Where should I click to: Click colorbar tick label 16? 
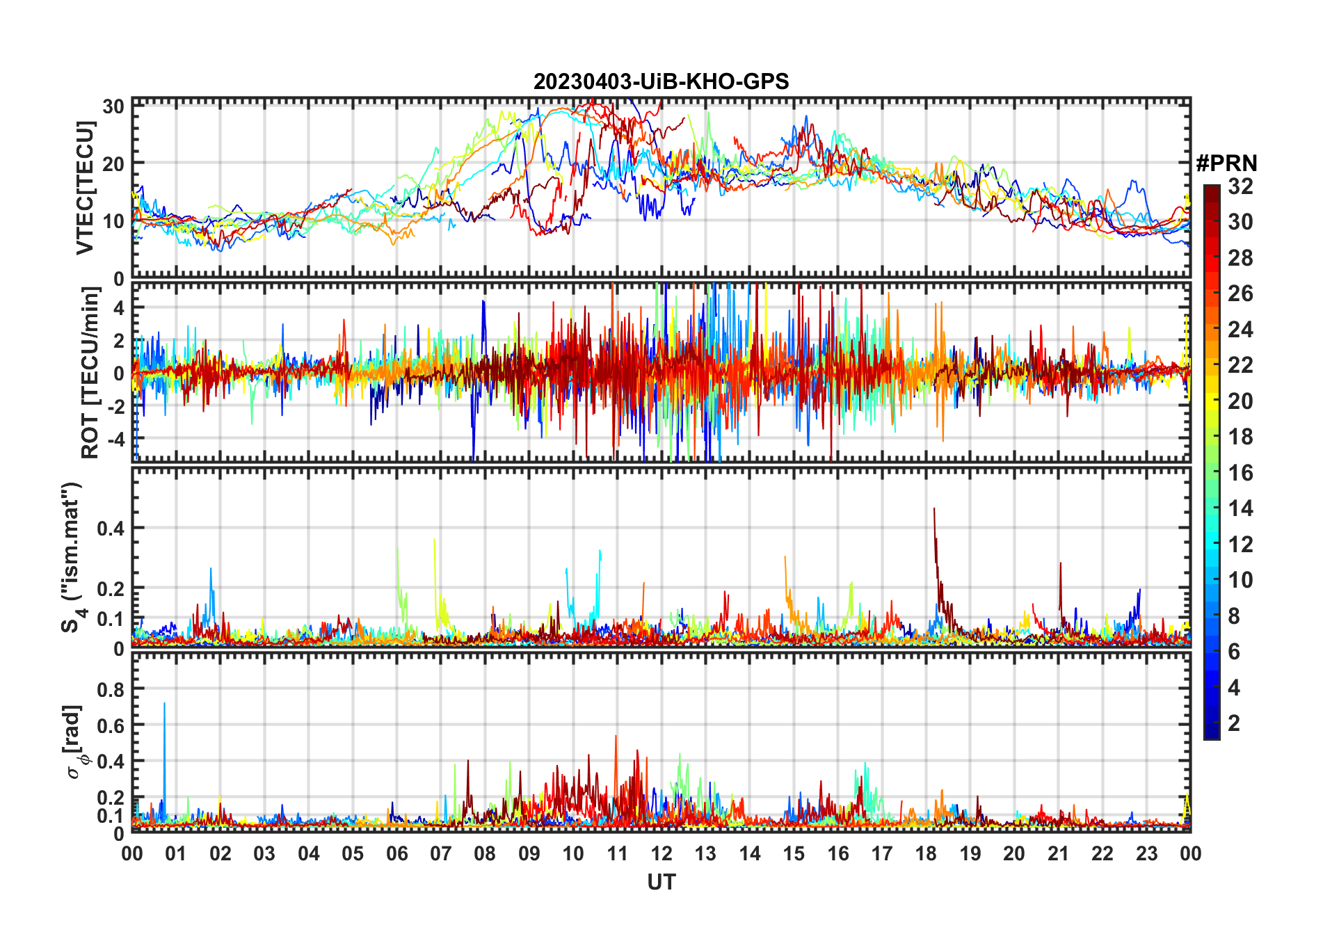click(1240, 473)
